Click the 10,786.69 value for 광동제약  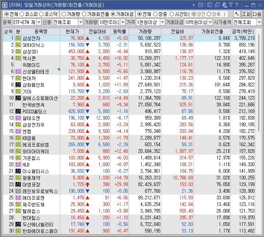[x=183, y=178]
